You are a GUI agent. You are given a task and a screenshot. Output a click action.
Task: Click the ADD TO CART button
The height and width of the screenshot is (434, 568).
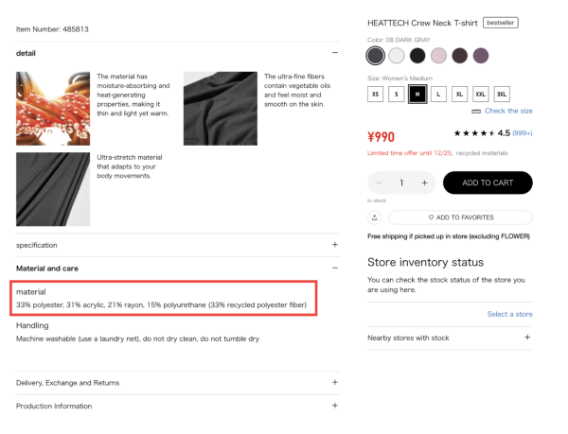(488, 182)
